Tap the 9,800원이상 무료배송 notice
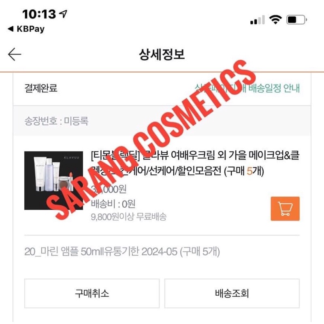The height and width of the screenshot is (324, 324). coord(128,217)
